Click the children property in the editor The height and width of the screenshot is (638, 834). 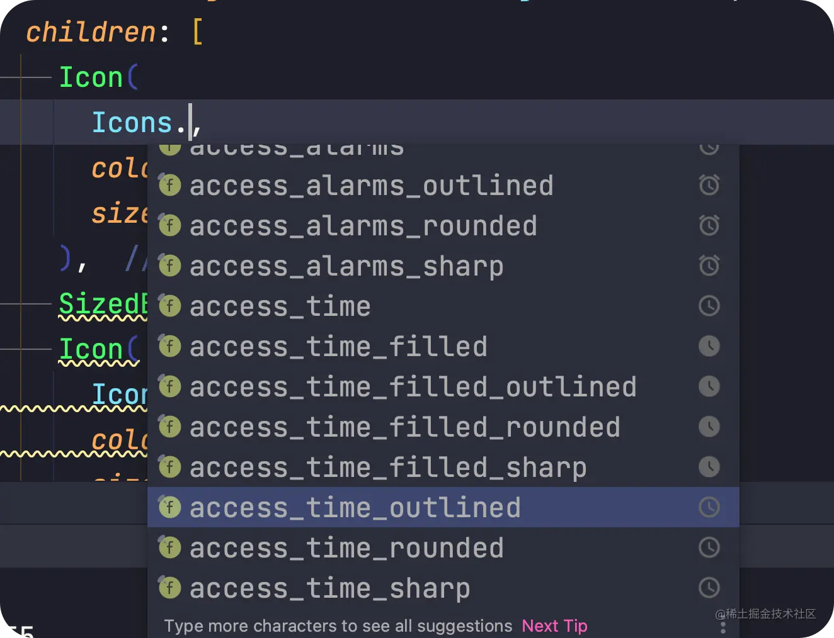pyautogui.click(x=91, y=32)
